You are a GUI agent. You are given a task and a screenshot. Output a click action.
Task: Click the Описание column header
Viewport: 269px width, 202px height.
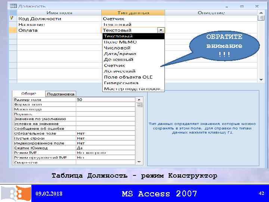[x=211, y=13]
